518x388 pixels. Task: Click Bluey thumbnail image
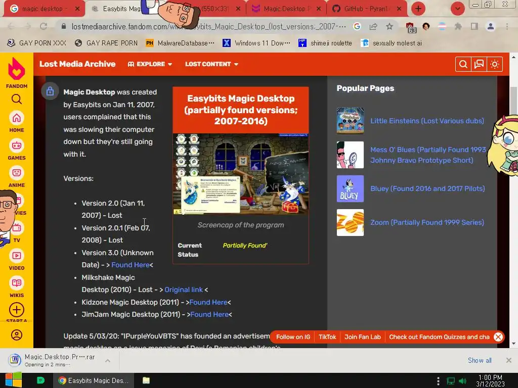[350, 188]
